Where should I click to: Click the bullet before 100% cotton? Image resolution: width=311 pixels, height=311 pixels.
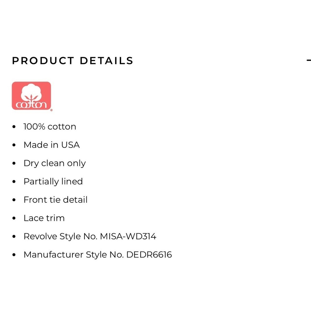coord(14,127)
